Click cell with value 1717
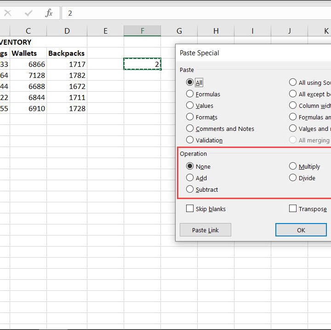 67,64
